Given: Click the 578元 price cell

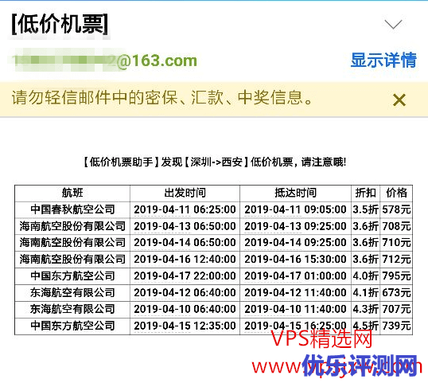Looking at the screenshot, I should (x=396, y=209).
